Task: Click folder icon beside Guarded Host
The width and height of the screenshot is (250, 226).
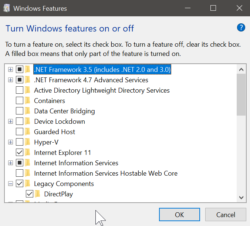Action: coord(28,132)
